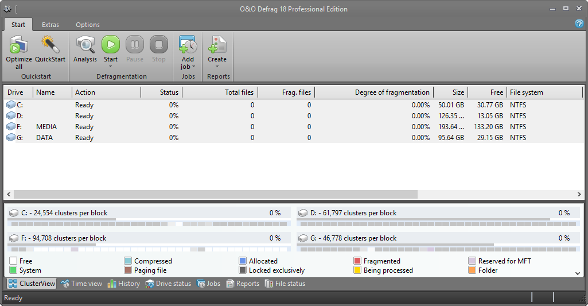Click the Being processed yellow swatch

pyautogui.click(x=357, y=270)
